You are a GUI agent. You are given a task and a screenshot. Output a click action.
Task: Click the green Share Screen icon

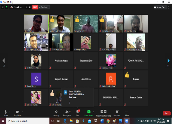click(89, 112)
